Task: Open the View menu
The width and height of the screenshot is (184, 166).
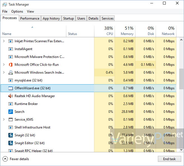Action: point(30,11)
